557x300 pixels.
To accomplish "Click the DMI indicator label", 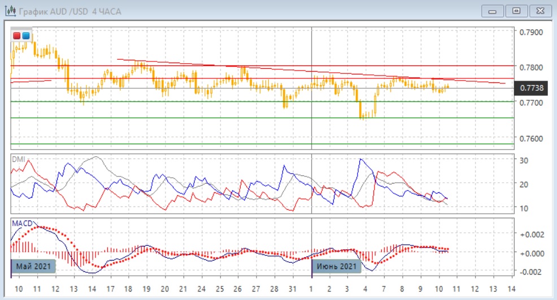I will (x=18, y=160).
